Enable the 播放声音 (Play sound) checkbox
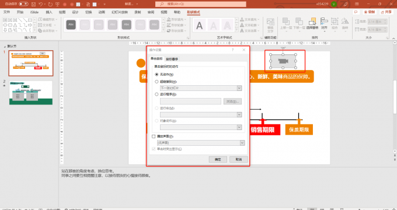Viewport: 397px width, 210px height. [154, 136]
